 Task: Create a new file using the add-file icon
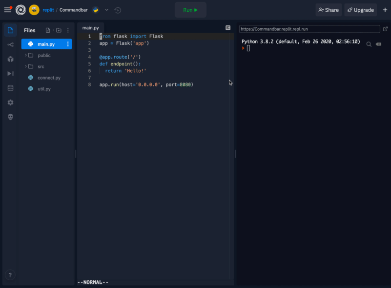click(x=48, y=30)
